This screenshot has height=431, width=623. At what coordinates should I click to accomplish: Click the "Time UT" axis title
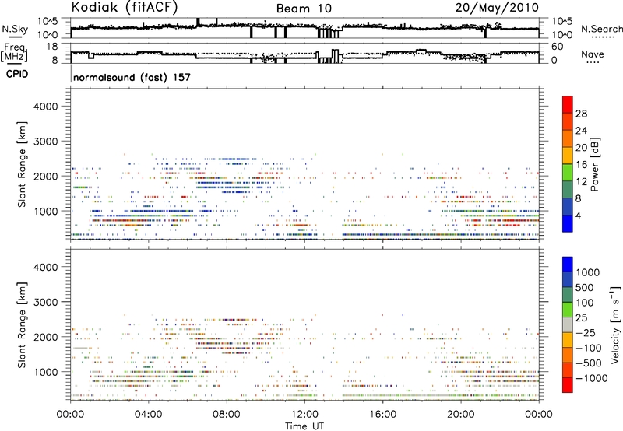tap(304, 426)
